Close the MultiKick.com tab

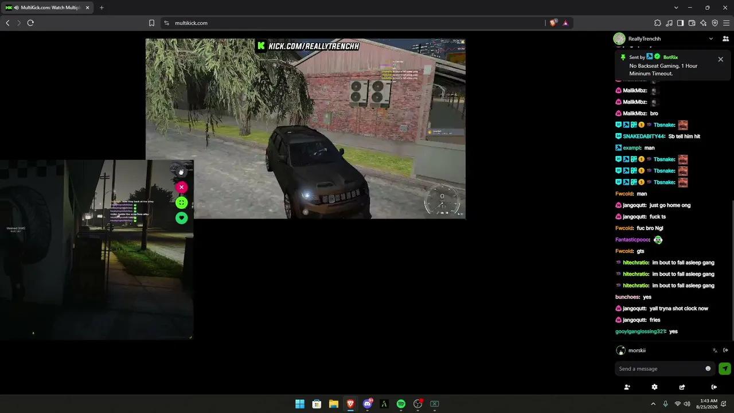tap(87, 7)
